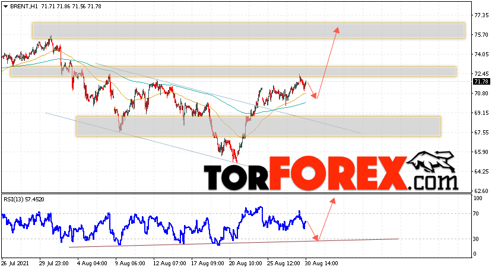
Task: Click the 25 Aug 12:00 time label
Action: [283, 263]
